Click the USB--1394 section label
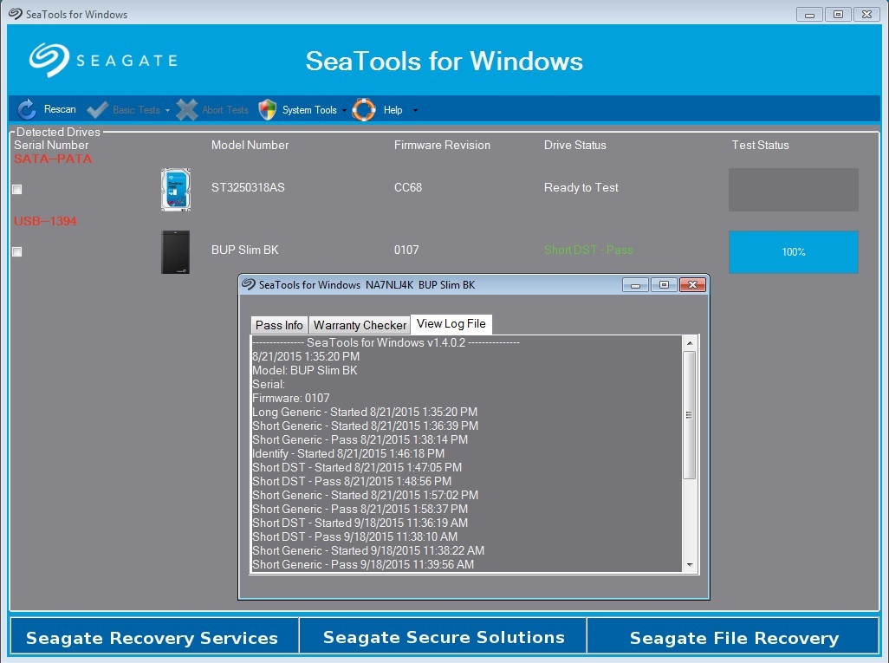889x663 pixels. click(x=45, y=221)
